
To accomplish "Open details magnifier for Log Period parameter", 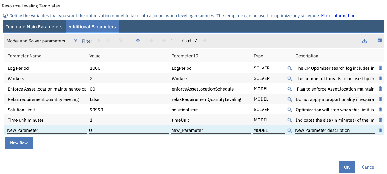I will (x=290, y=68).
